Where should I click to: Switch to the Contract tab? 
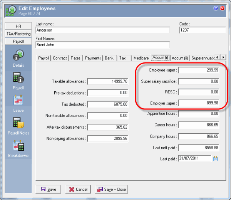[x=60, y=58]
